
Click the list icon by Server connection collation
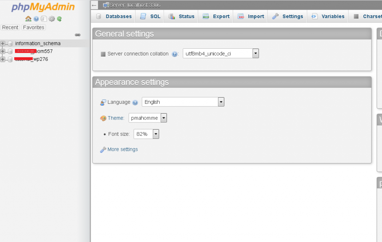103,54
